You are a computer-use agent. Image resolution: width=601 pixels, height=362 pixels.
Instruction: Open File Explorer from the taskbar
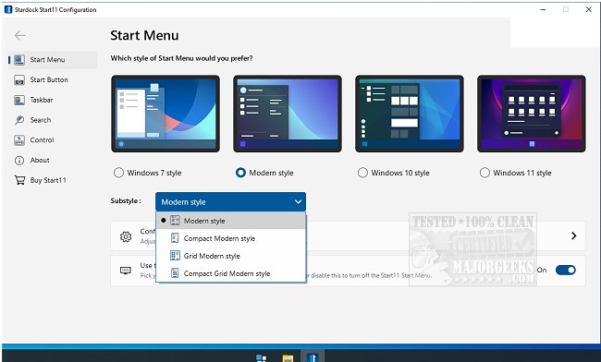tap(288, 358)
